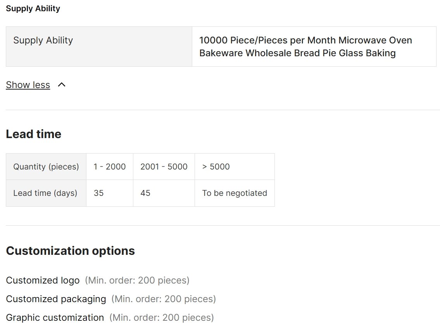Click the Graphic customization option
Viewport: 440px width, 332px height.
(55, 318)
